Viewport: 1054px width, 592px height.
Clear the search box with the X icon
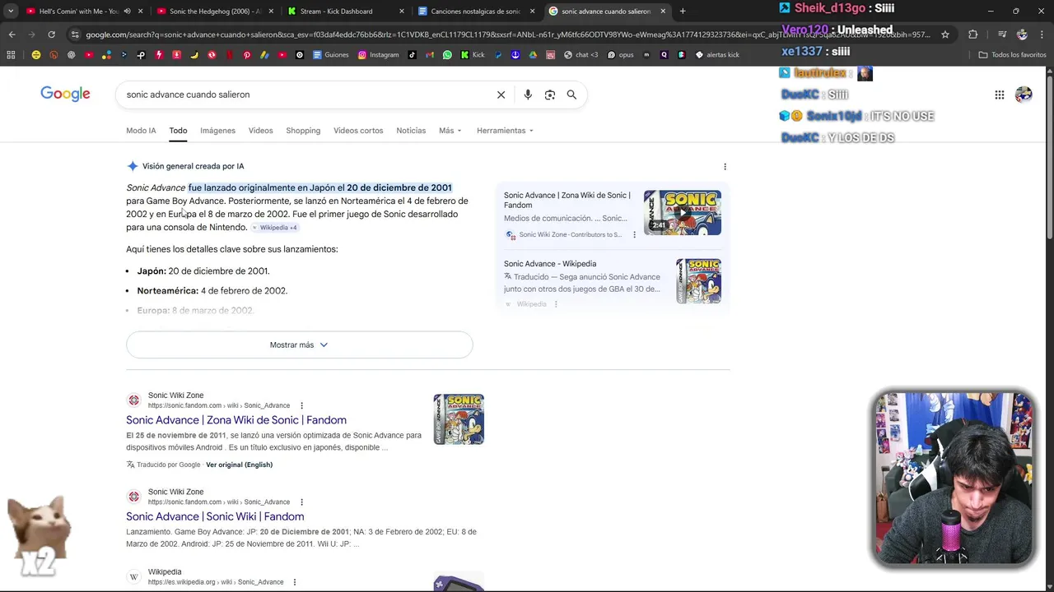501,95
